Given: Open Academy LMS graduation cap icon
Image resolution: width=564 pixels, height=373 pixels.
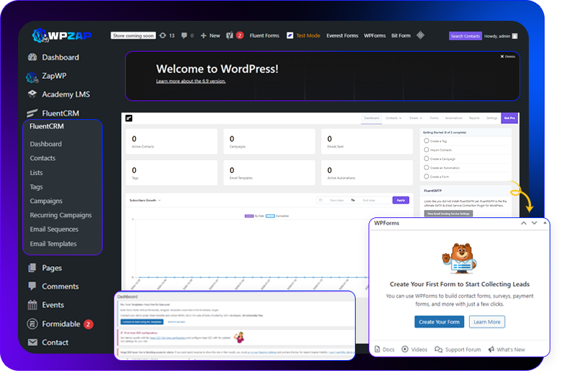Looking at the screenshot, I should click(x=32, y=94).
